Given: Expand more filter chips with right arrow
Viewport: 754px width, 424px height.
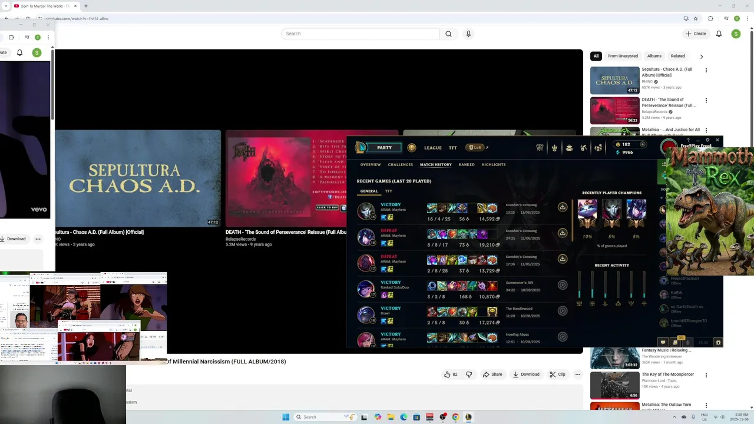Looking at the screenshot, I should [702, 57].
